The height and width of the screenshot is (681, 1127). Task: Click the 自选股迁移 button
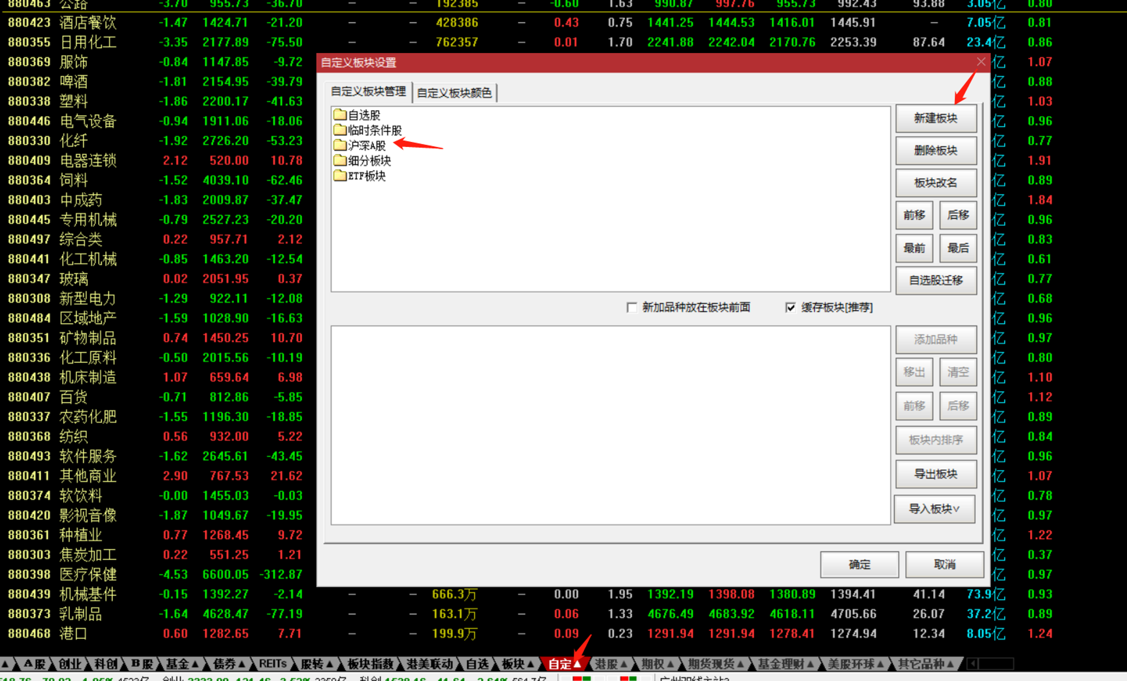[x=936, y=280]
